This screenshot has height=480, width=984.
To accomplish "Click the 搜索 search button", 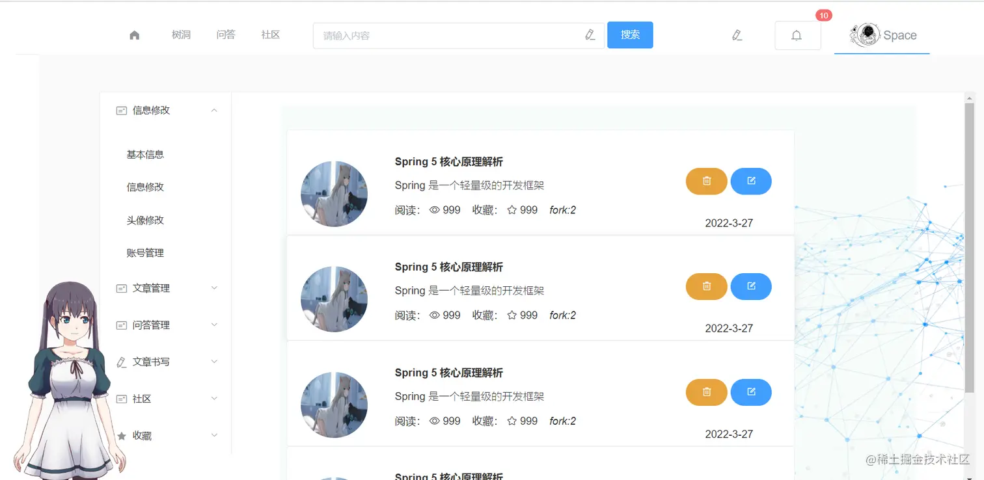I will 629,35.
